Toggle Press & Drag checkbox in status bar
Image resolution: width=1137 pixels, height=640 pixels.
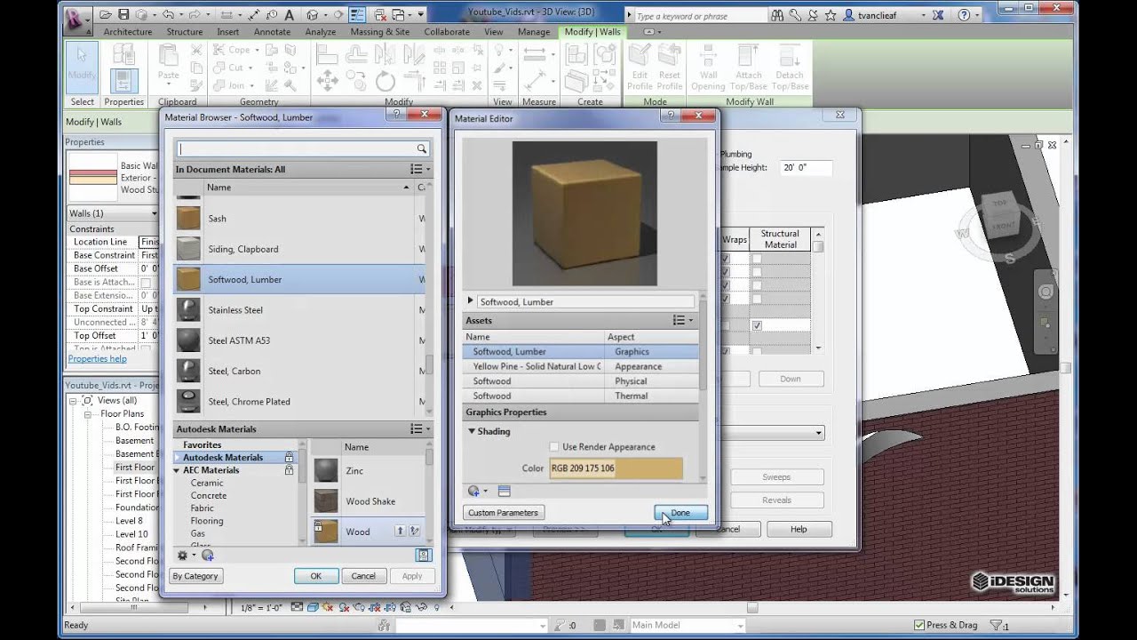pyautogui.click(x=919, y=625)
